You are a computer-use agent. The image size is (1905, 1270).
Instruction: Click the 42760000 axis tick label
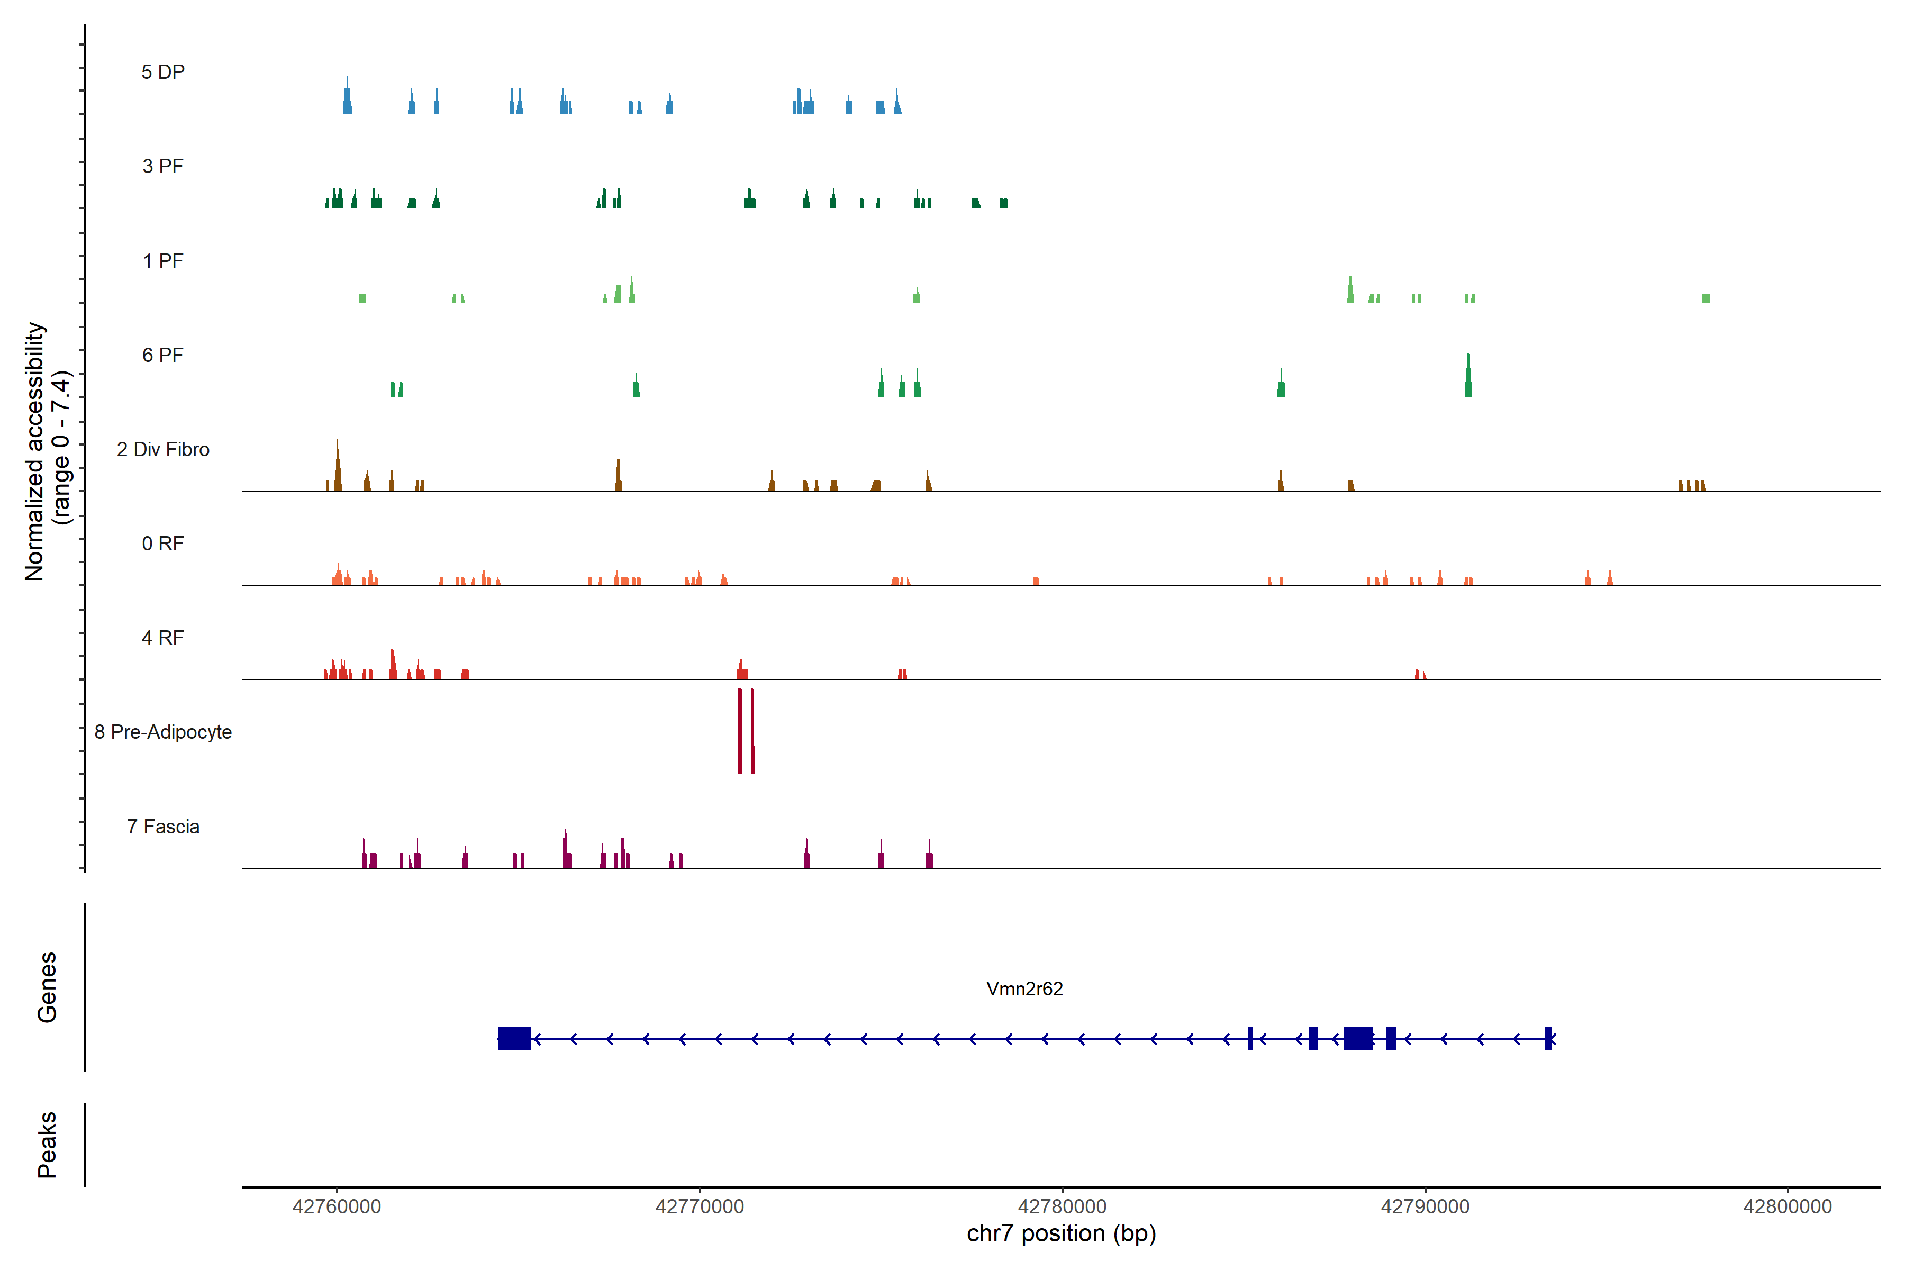click(336, 1206)
